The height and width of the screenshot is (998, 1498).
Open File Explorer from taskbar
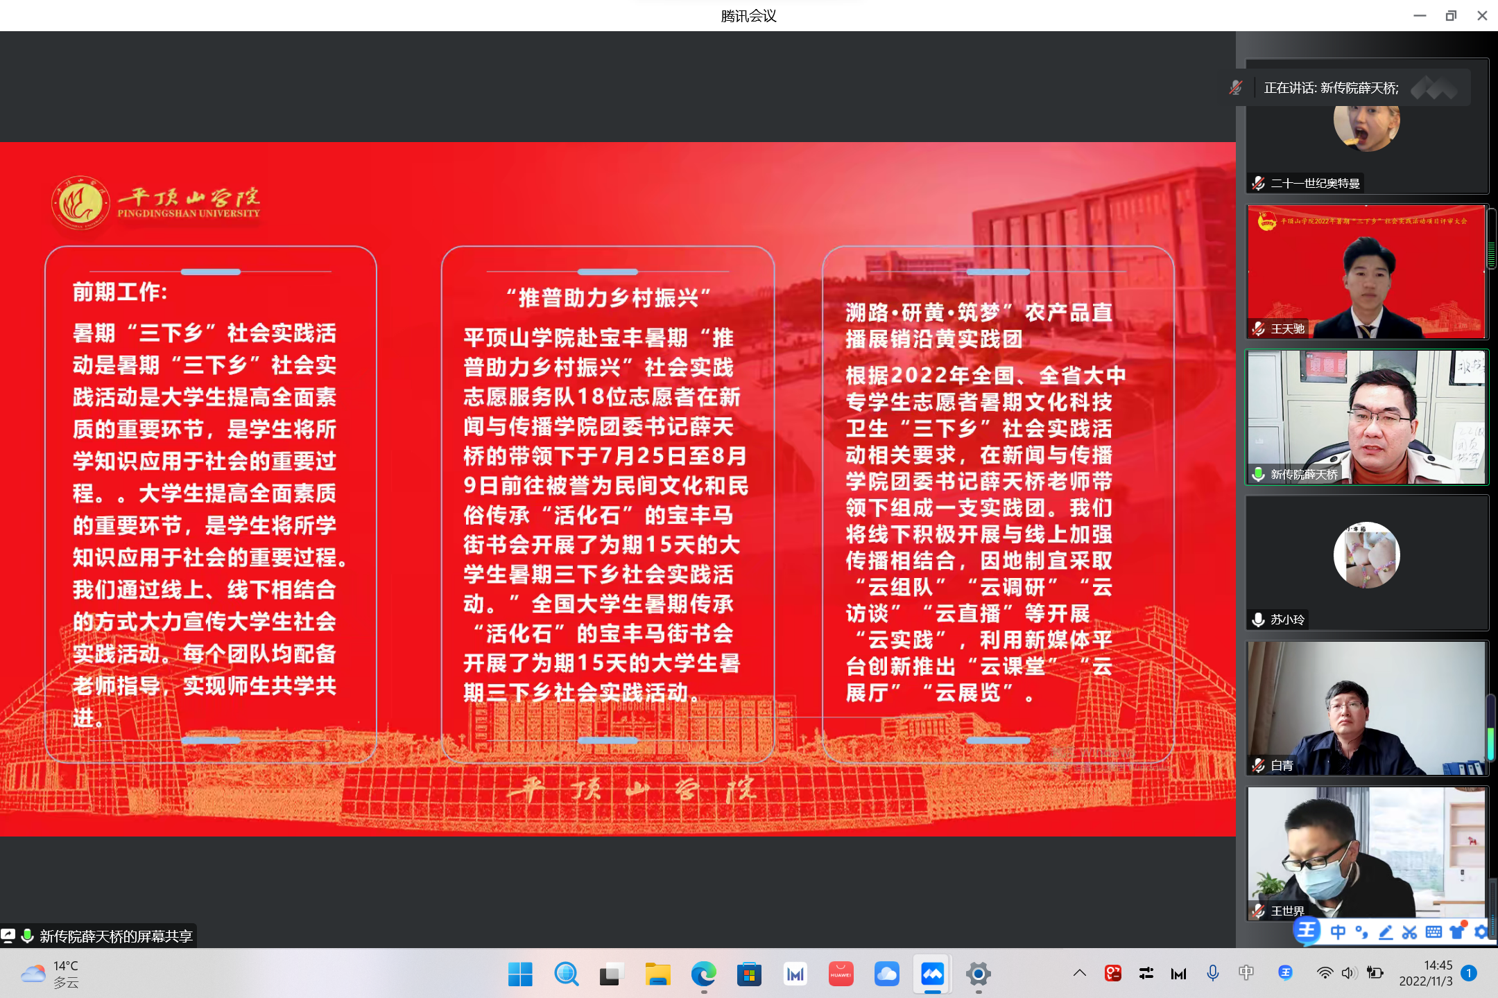657,974
